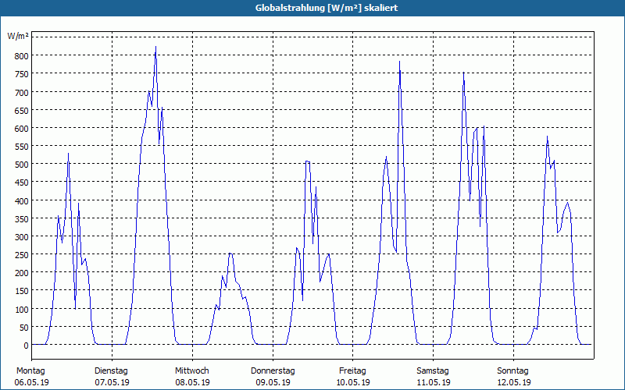Viewport: 625px width, 390px height.
Task: Click the Sonntag day label
Action: pyautogui.click(x=512, y=370)
